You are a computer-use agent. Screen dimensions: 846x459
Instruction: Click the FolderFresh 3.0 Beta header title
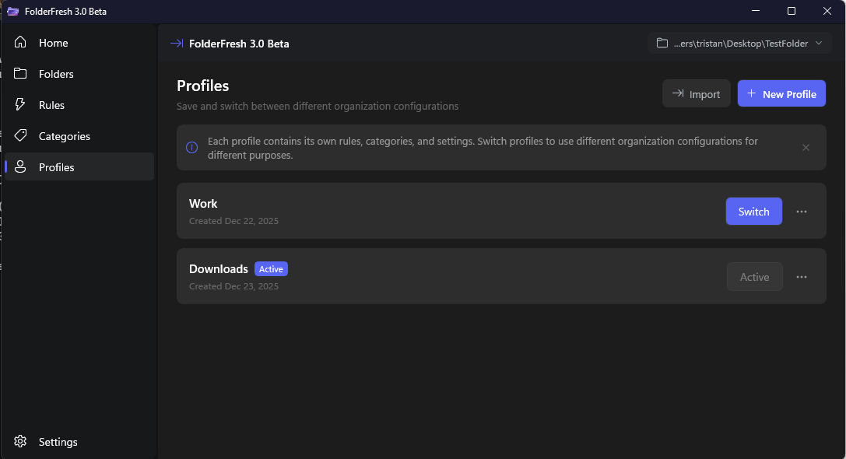[x=239, y=44]
